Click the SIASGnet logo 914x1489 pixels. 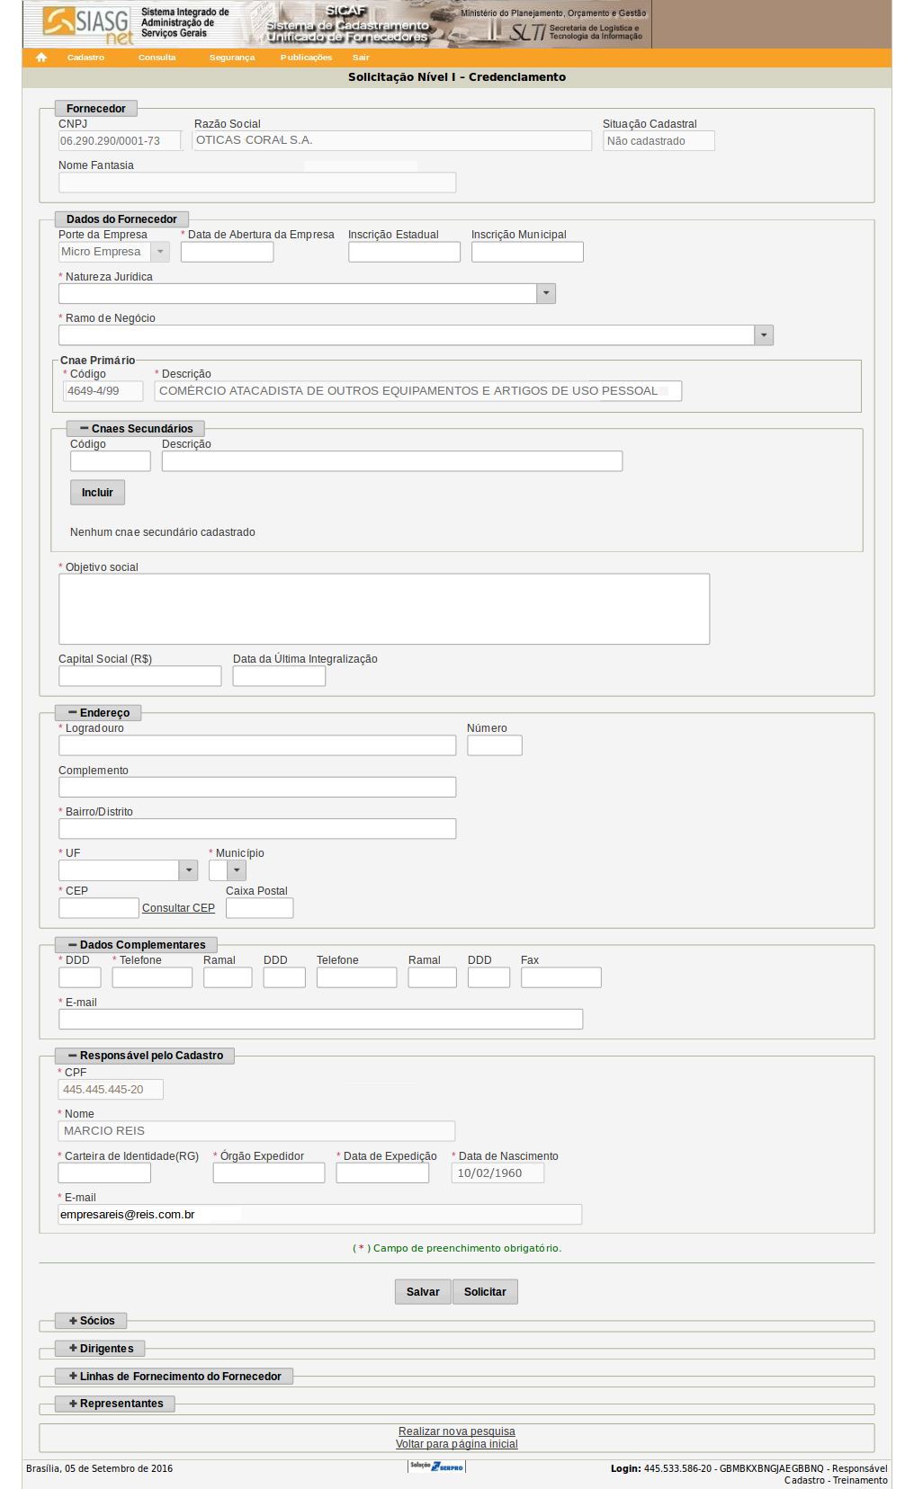coord(88,24)
